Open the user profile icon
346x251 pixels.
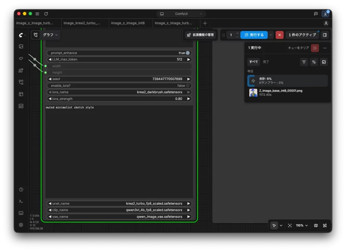click(x=326, y=23)
